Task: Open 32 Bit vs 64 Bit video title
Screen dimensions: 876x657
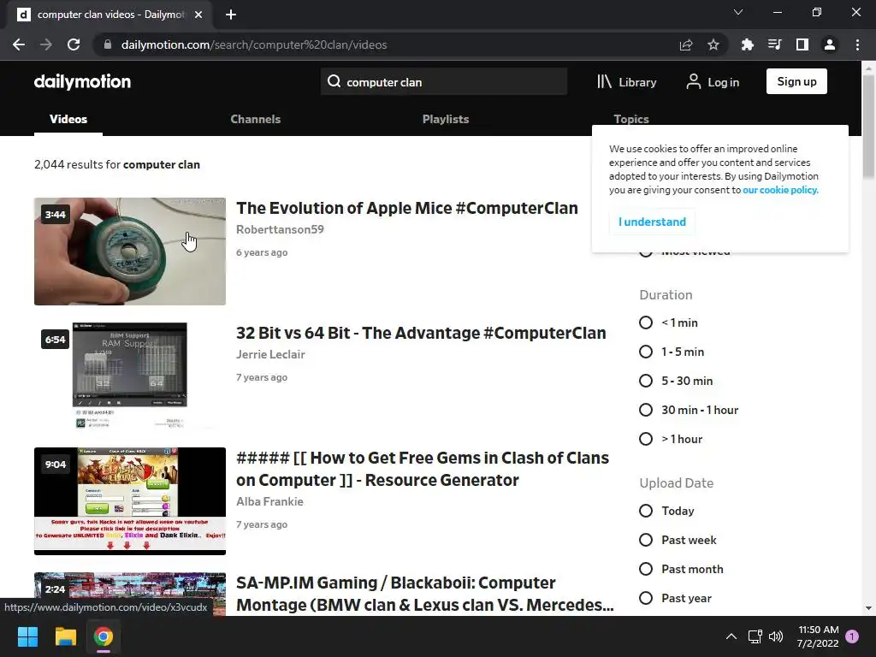Action: click(x=421, y=333)
